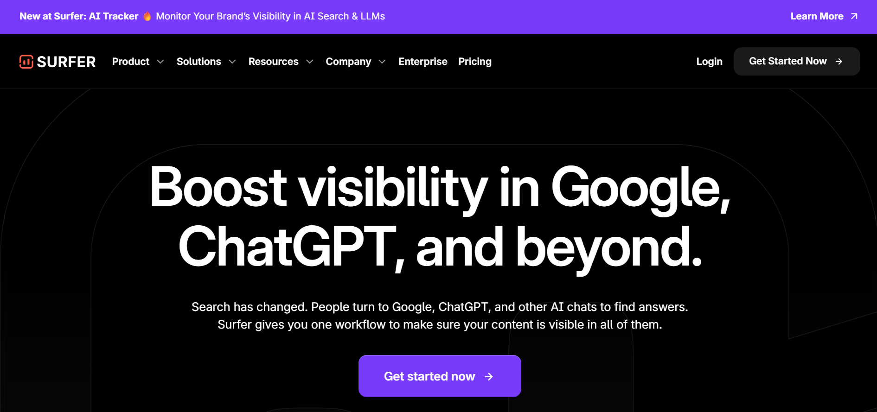Click the Learn More banner link

point(824,16)
